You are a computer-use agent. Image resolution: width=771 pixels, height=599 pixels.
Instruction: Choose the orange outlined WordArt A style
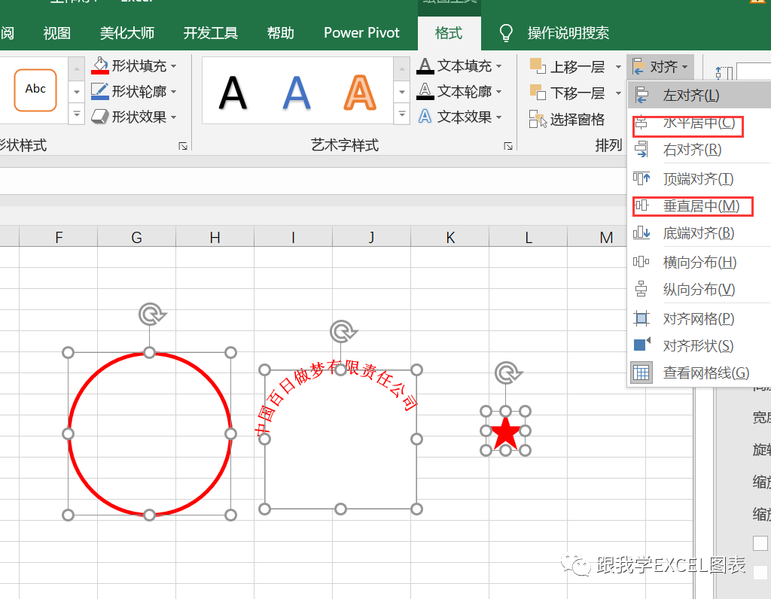point(360,93)
